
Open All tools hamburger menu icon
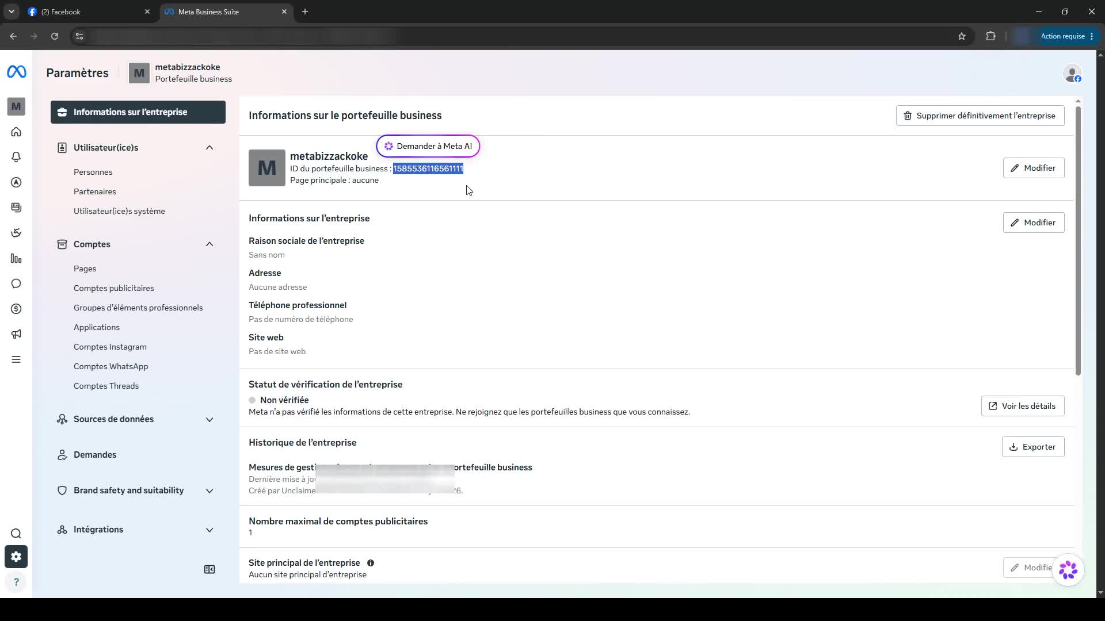(16, 359)
